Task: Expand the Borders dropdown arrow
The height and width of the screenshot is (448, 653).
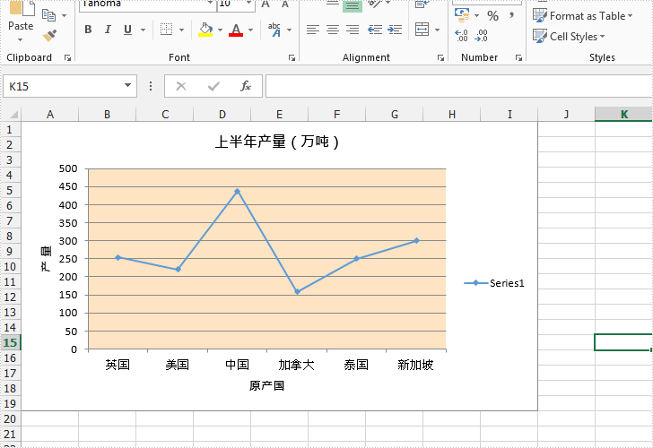Action: pyautogui.click(x=181, y=30)
